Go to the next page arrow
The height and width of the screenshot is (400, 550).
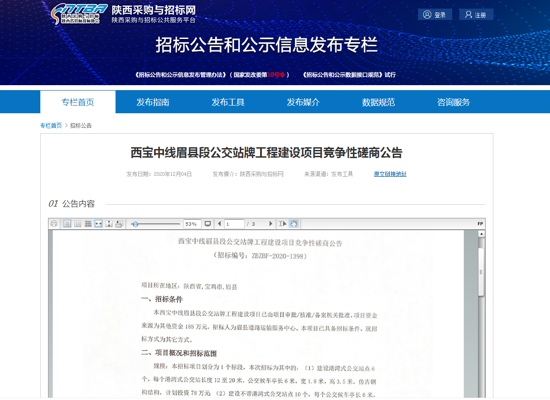click(x=271, y=224)
